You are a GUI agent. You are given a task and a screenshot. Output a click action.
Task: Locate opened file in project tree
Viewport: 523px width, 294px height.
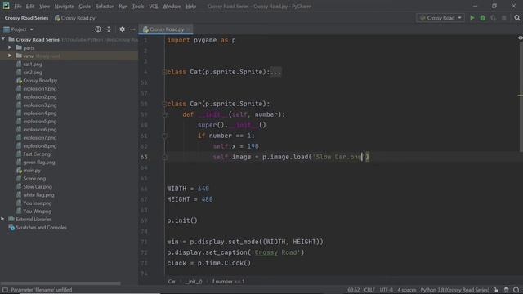pyautogui.click(x=98, y=29)
